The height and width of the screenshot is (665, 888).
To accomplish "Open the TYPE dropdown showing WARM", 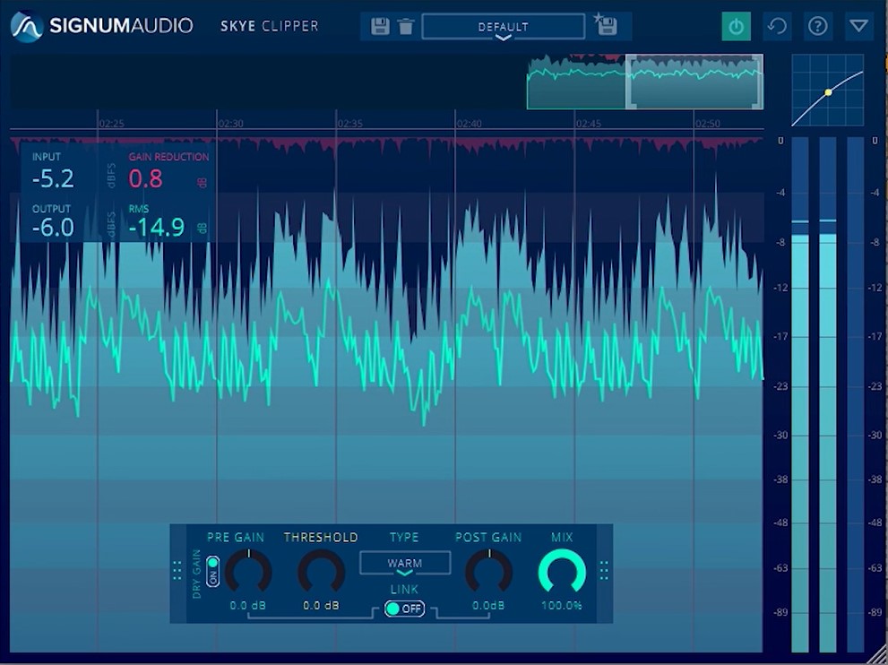I will [x=403, y=562].
